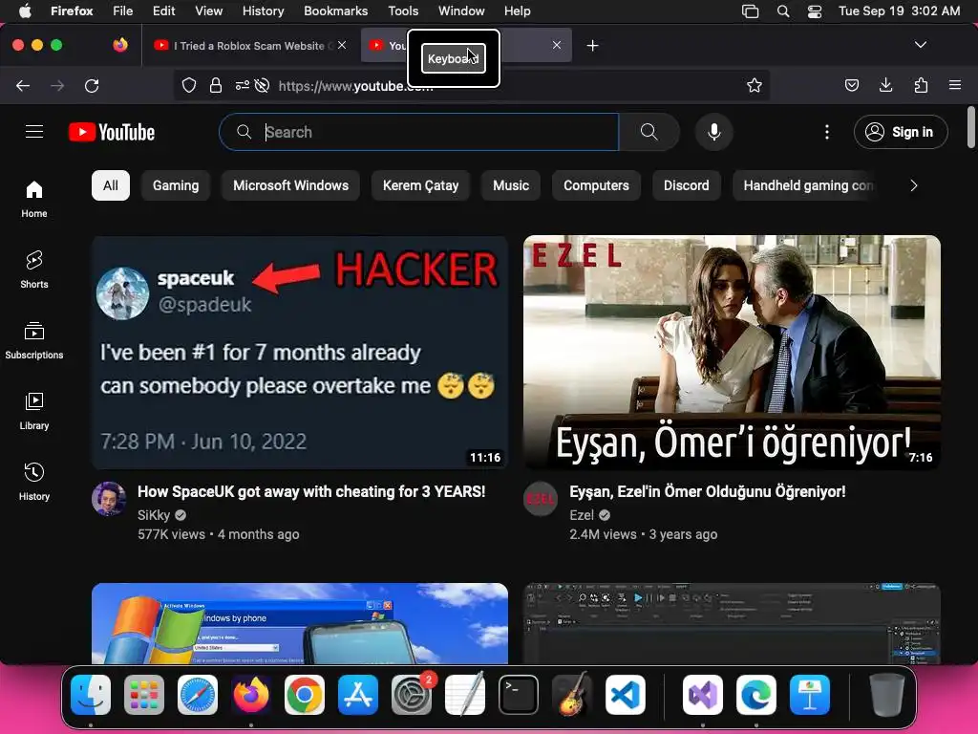Viewport: 978px width, 734px height.
Task: Start voice search with the microphone
Action: pos(714,132)
